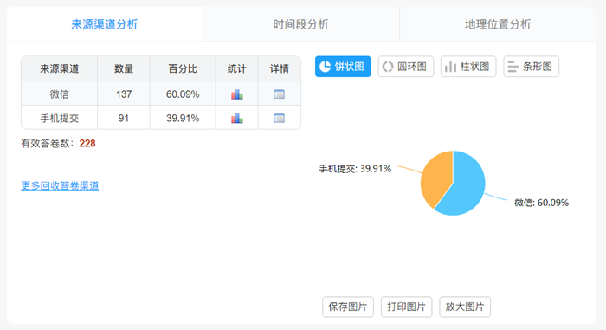
Task: Click the quantity value 91
Action: tap(124, 118)
